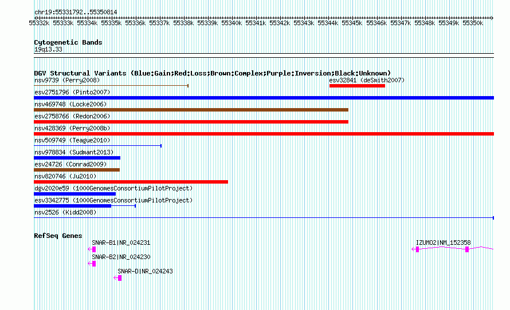Click the SNAR-D|NR_024243 gene label

click(145, 271)
